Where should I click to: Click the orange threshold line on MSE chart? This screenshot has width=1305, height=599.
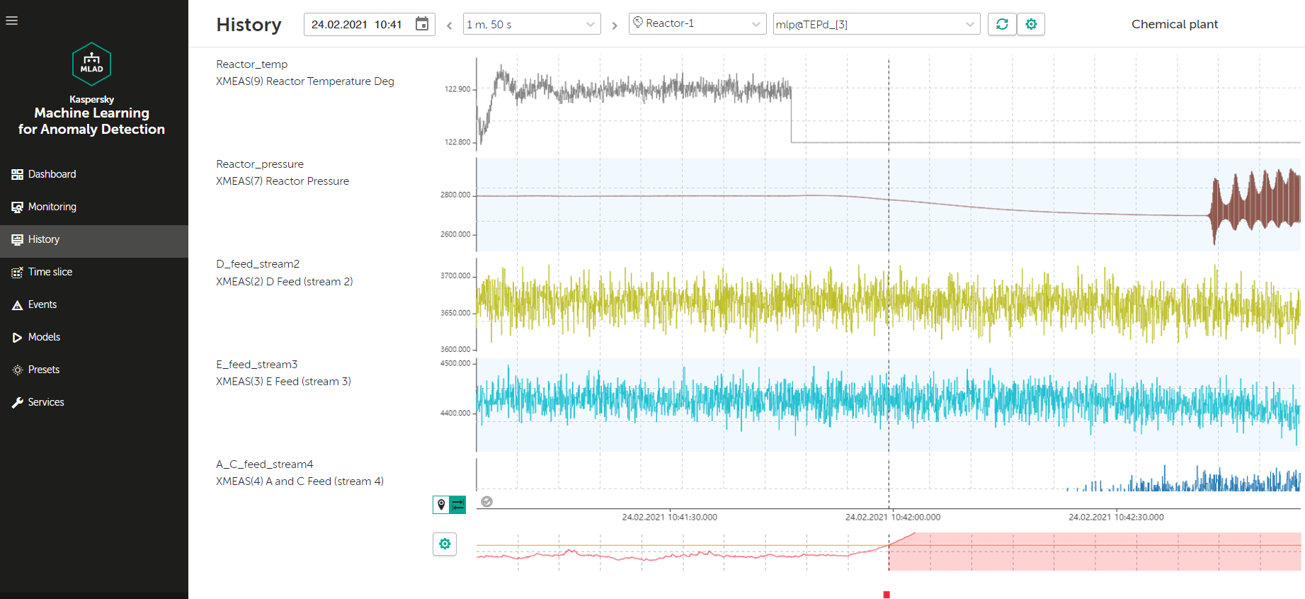(680, 545)
